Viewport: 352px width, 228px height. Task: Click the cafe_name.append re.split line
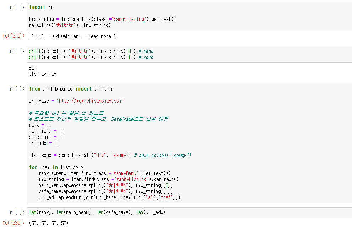point(106,192)
